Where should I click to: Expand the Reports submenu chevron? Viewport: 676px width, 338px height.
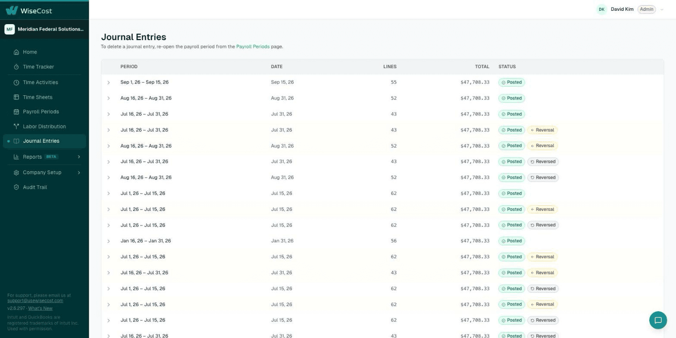pos(79,157)
